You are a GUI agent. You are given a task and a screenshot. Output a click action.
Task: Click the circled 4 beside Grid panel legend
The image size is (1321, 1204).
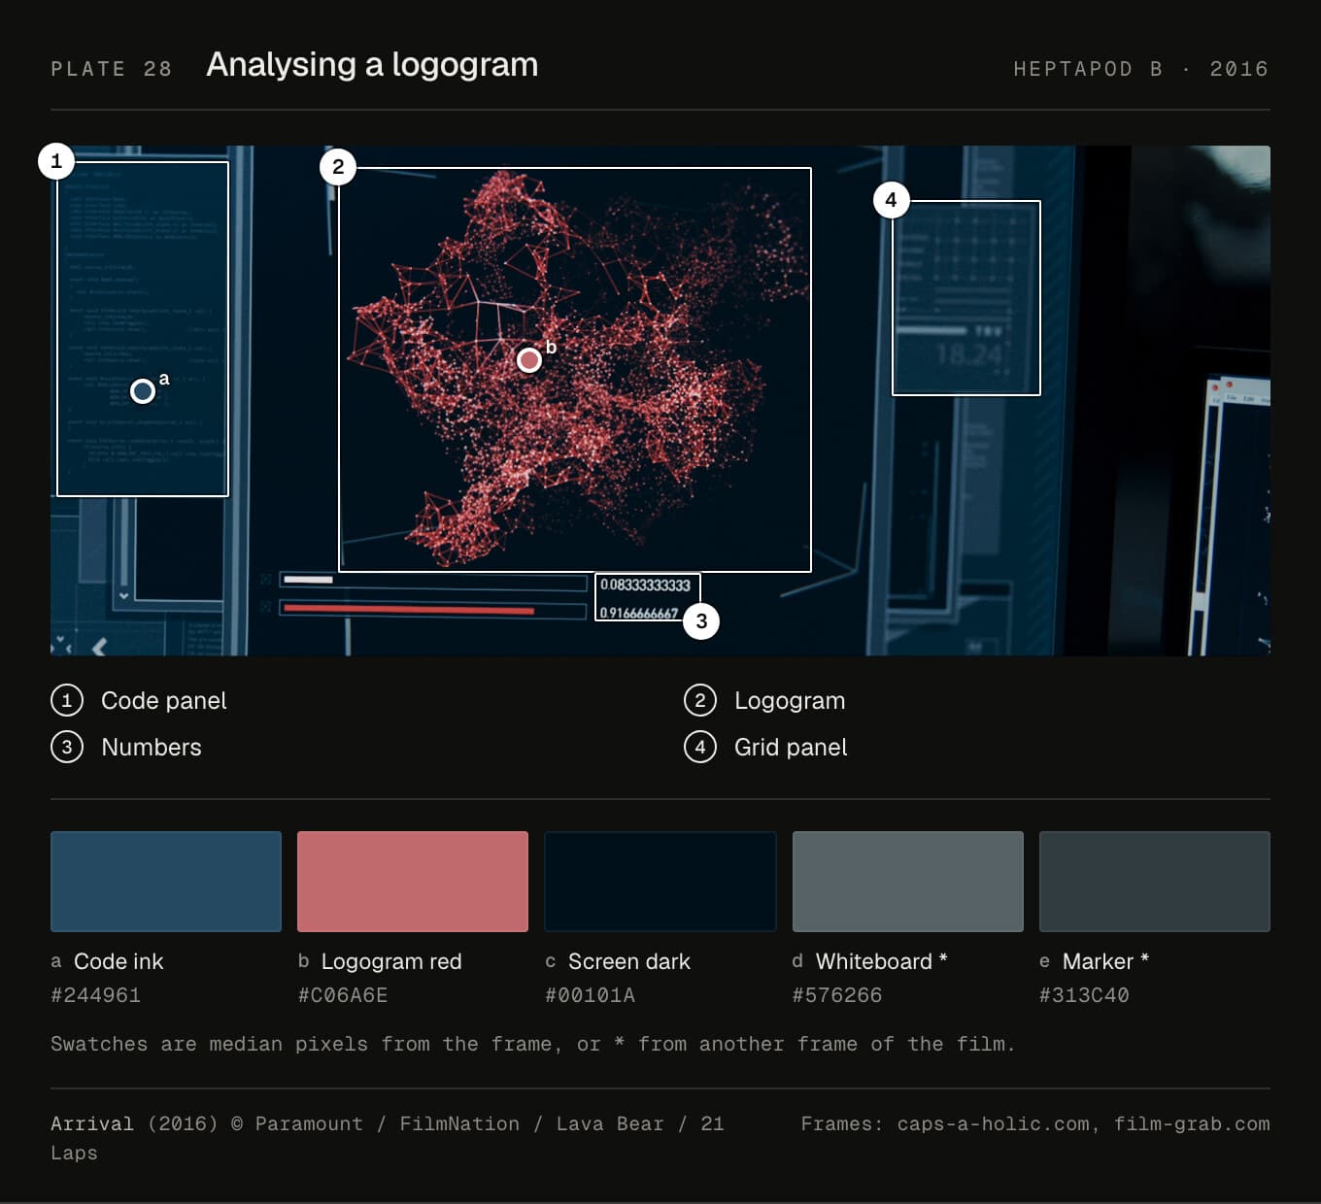coord(700,747)
